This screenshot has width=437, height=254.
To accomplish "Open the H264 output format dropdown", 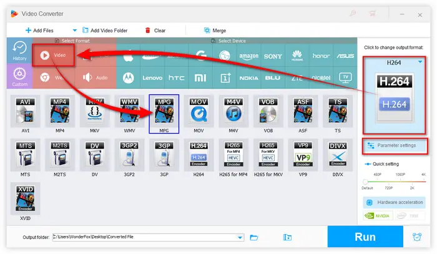I will pos(420,62).
